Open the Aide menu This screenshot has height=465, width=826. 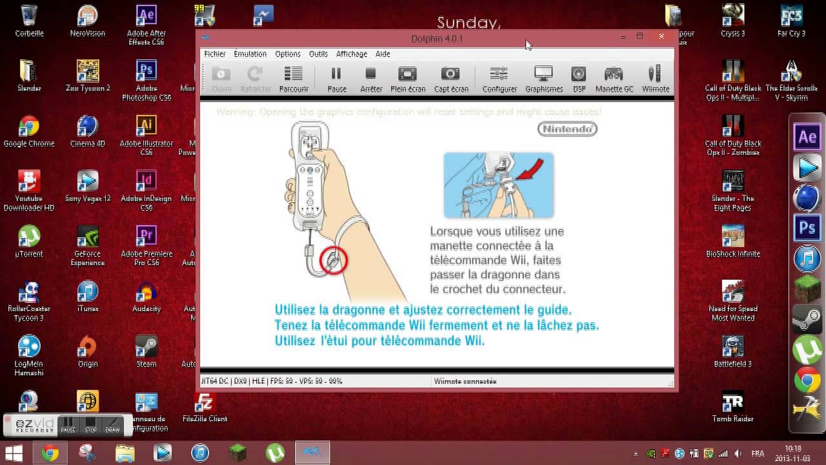coord(383,54)
